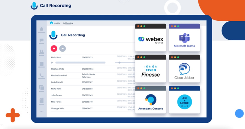Click the Mario Rossi playback progress bar

coord(80,63)
